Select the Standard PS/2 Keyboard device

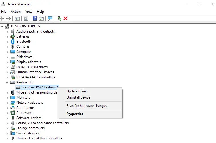(x=40, y=87)
